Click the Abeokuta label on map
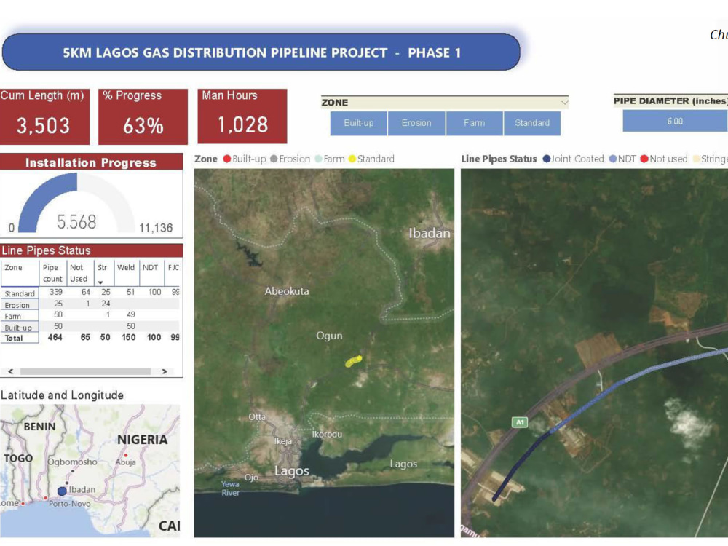 [286, 292]
